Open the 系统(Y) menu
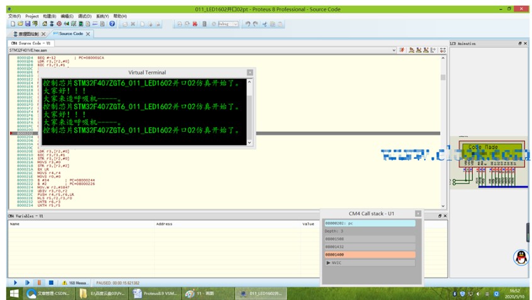The height and width of the screenshot is (300, 532). [x=103, y=16]
